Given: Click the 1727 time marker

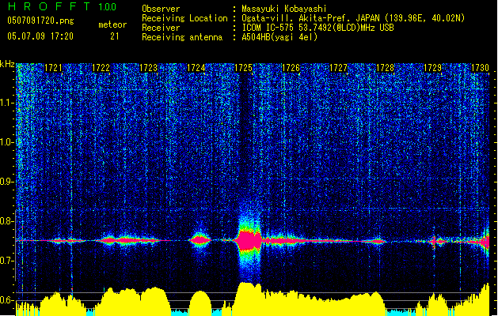Looking at the screenshot, I should [339, 68].
